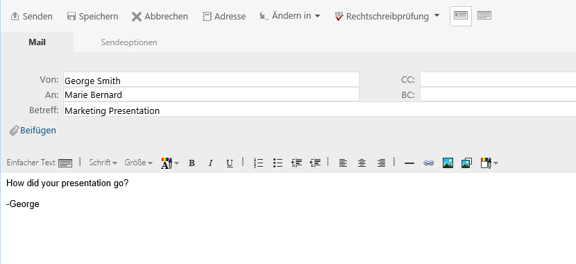Viewport: 576px width, 264px height.
Task: Save draft using Speichern
Action: click(92, 17)
